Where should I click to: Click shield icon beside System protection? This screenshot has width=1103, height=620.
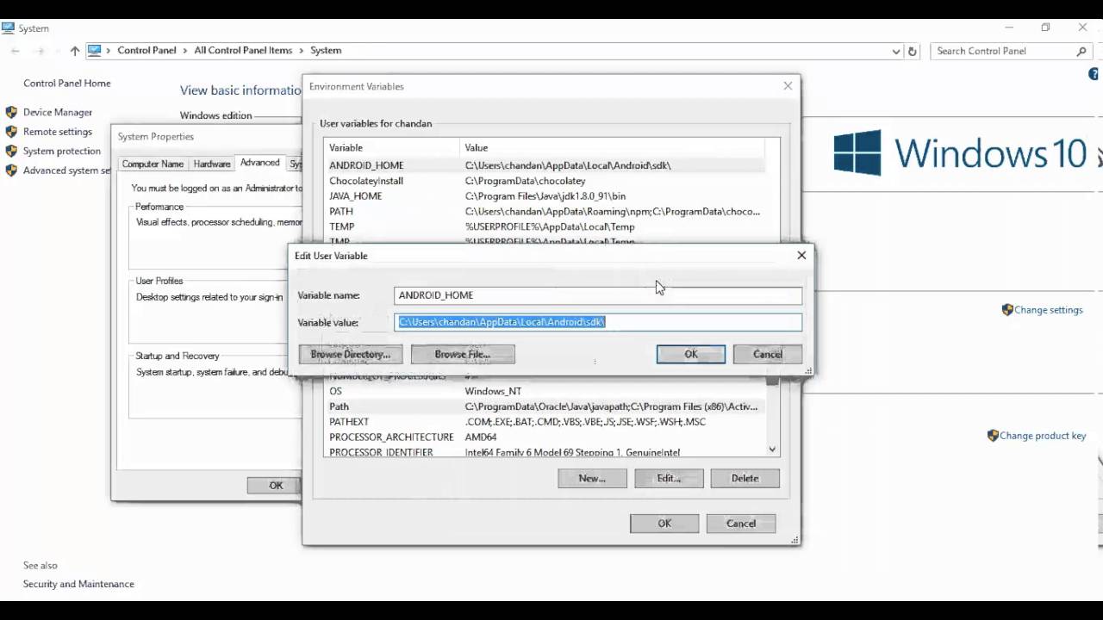pos(11,151)
